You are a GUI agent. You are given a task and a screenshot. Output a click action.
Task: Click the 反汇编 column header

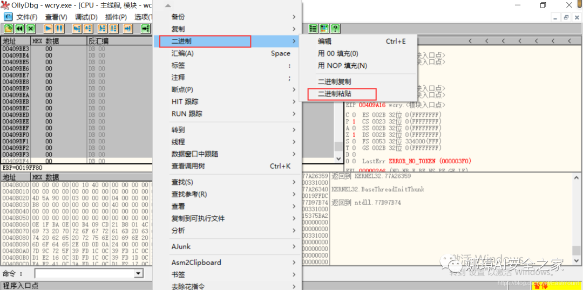point(120,41)
